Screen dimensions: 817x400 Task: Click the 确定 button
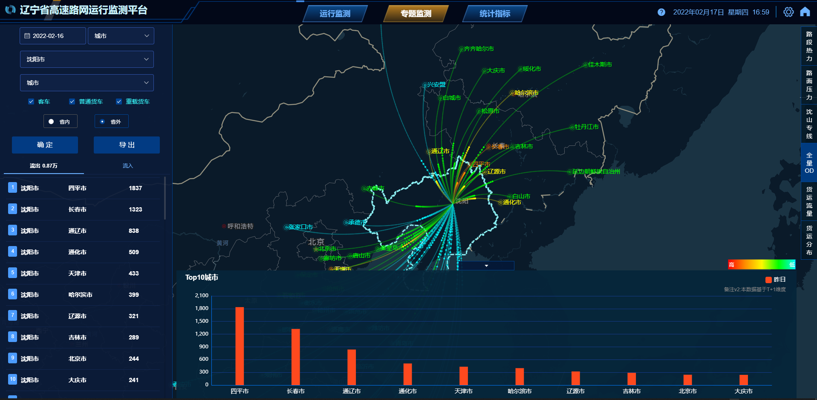coord(45,145)
